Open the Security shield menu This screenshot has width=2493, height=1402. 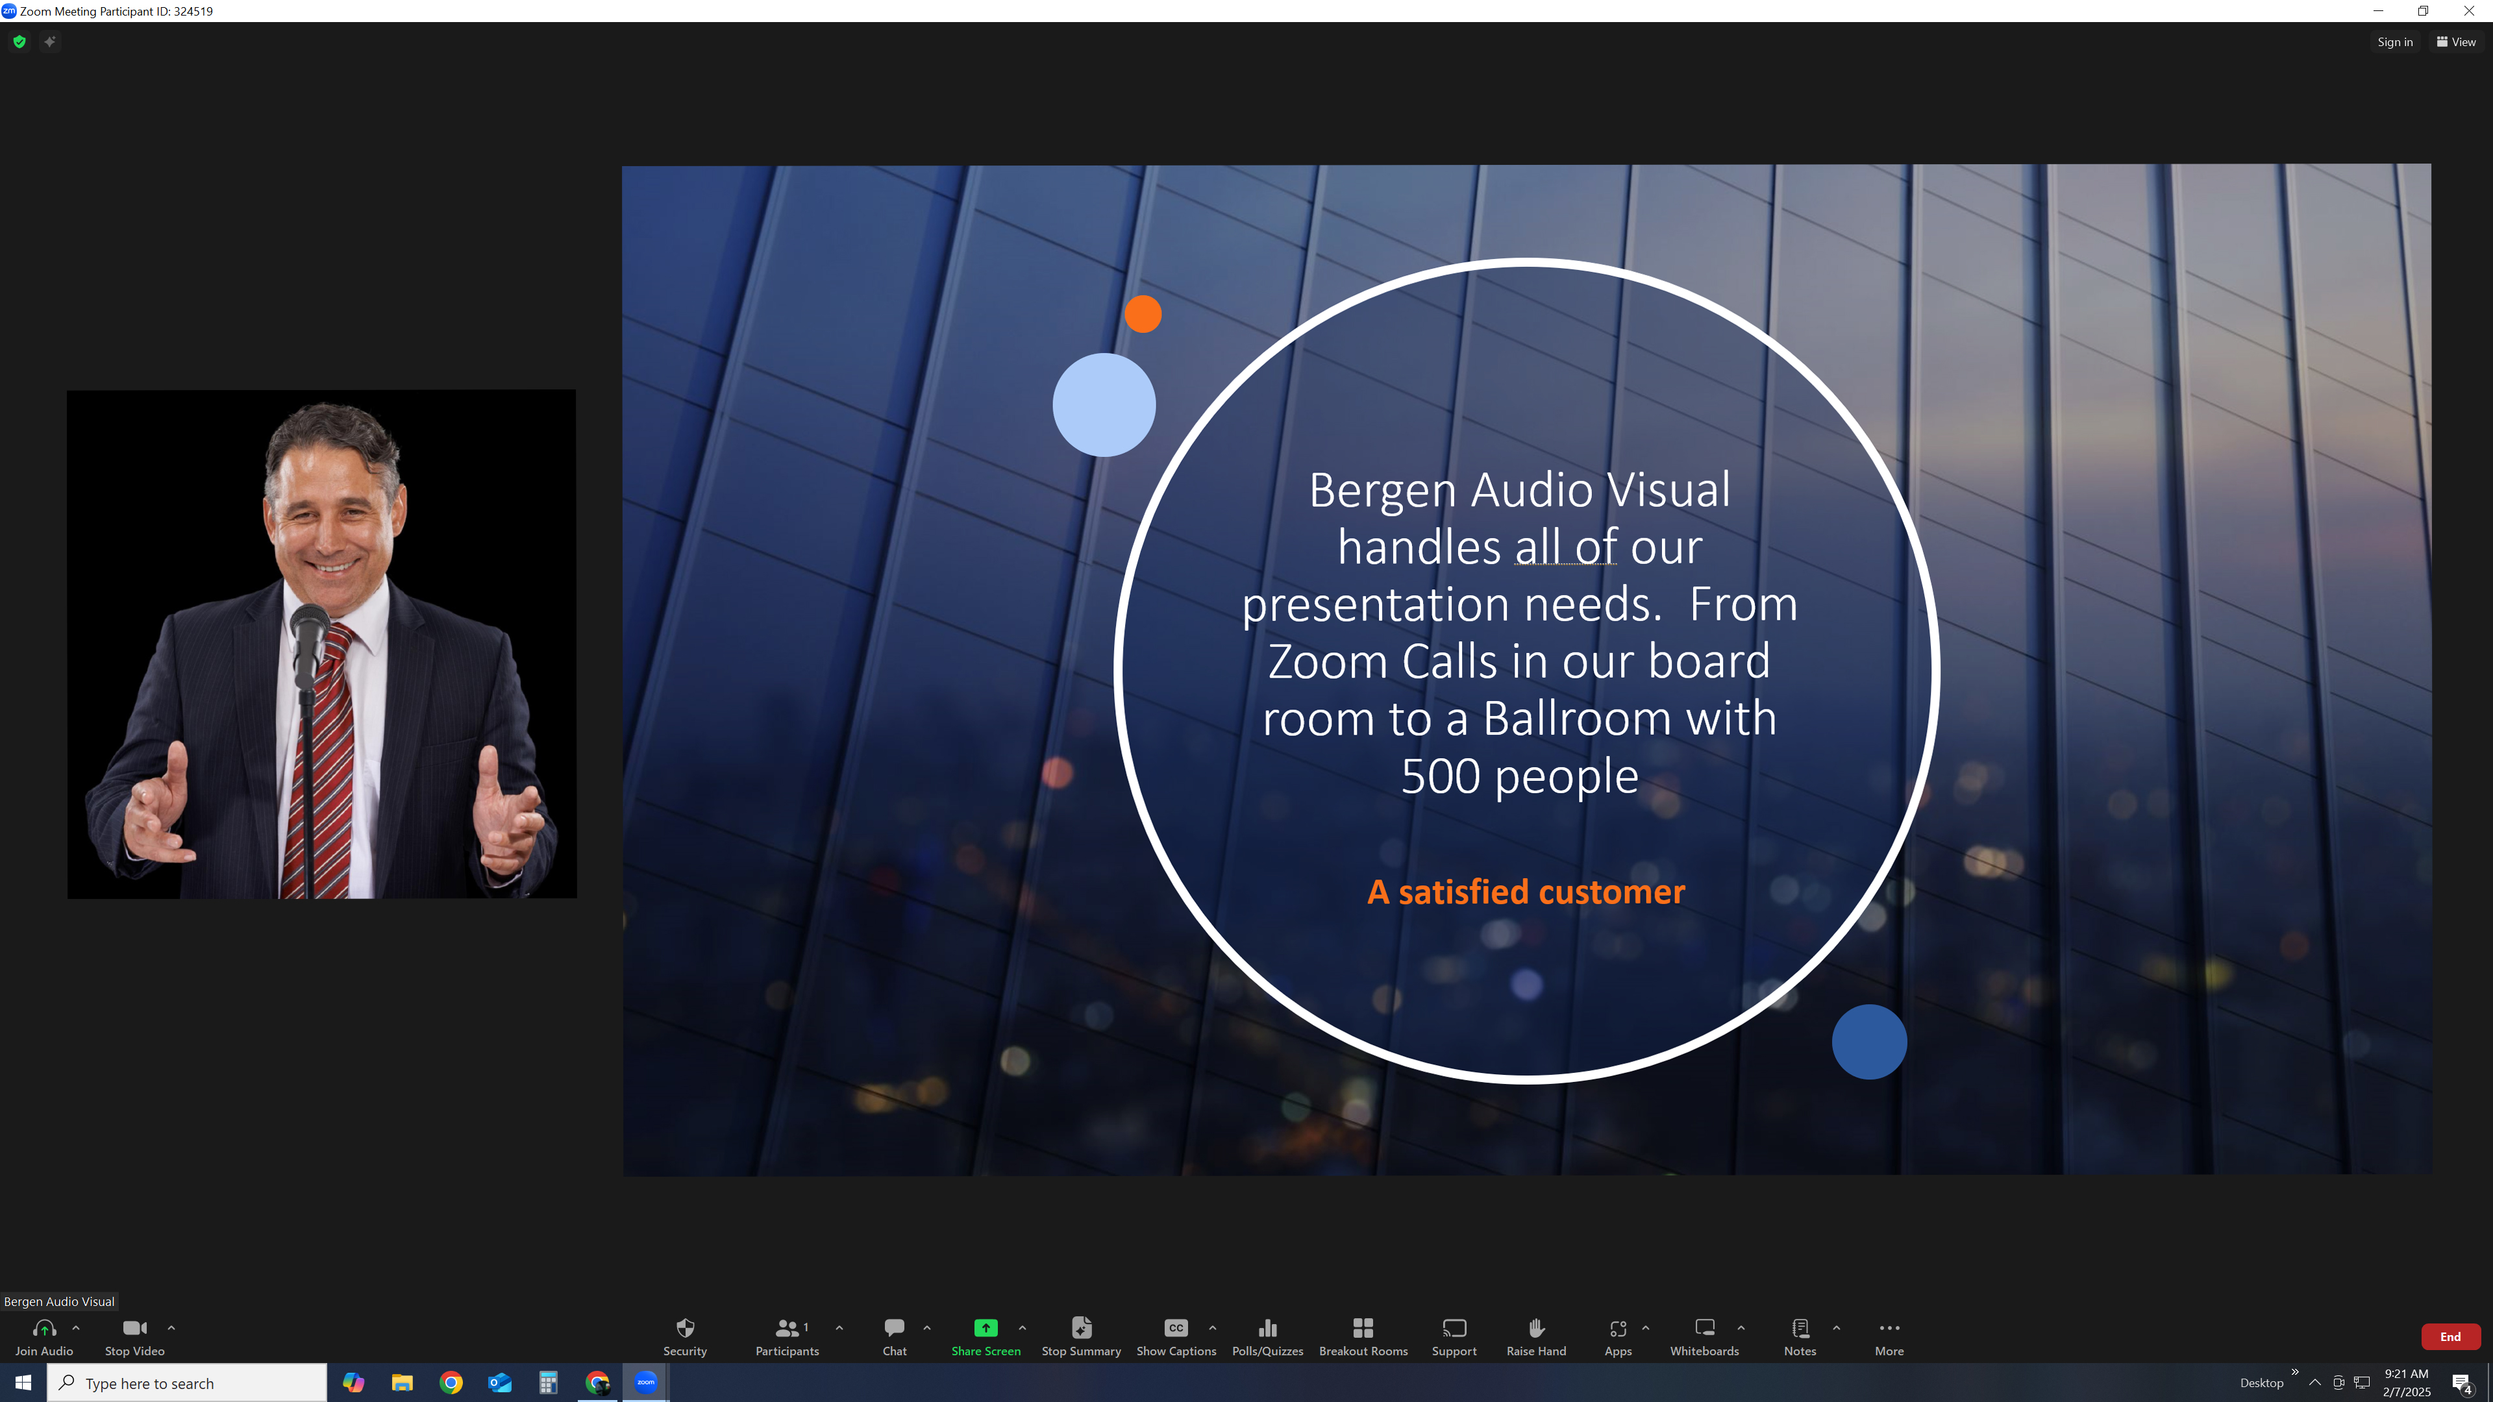[685, 1336]
